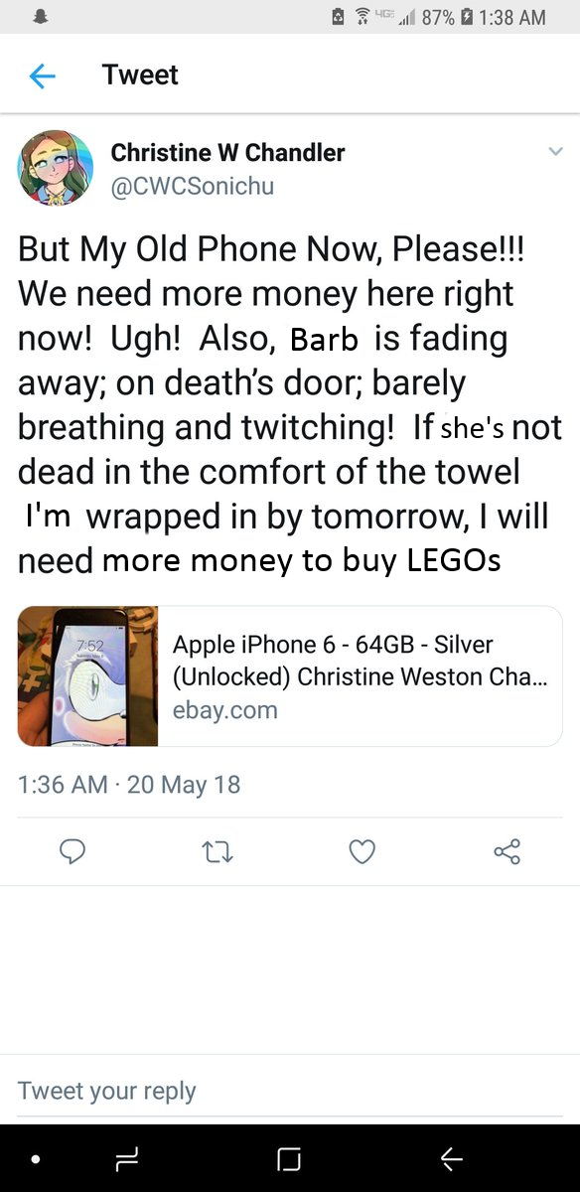Viewport: 580px width, 1192px height.
Task: Open the @CWCSonichu handle
Action: point(192,186)
